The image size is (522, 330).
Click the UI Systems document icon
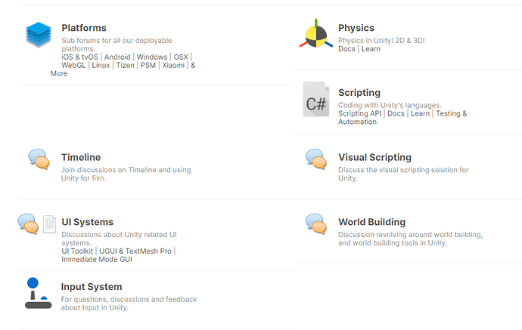(x=49, y=224)
